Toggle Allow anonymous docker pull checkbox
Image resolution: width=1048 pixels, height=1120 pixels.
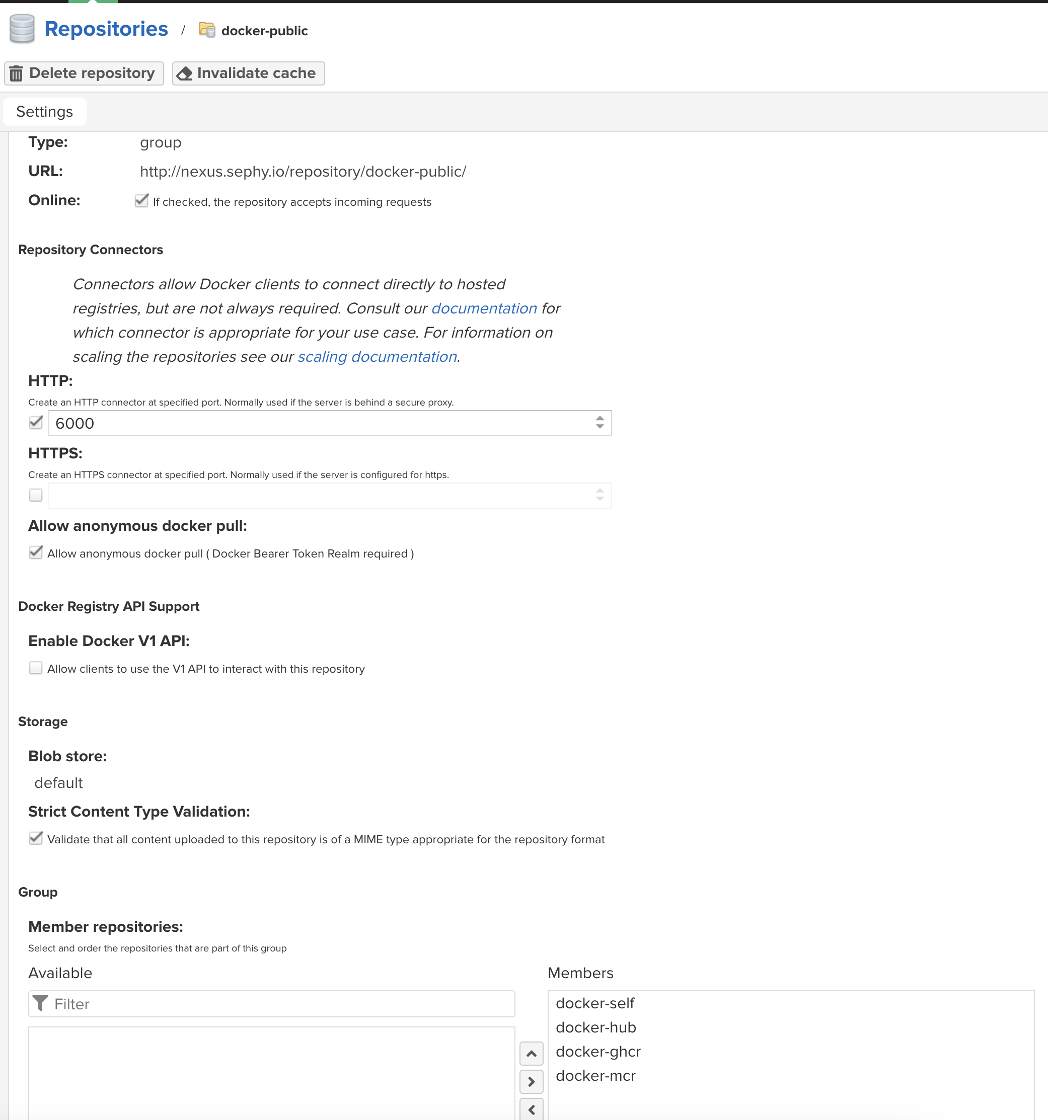point(36,552)
